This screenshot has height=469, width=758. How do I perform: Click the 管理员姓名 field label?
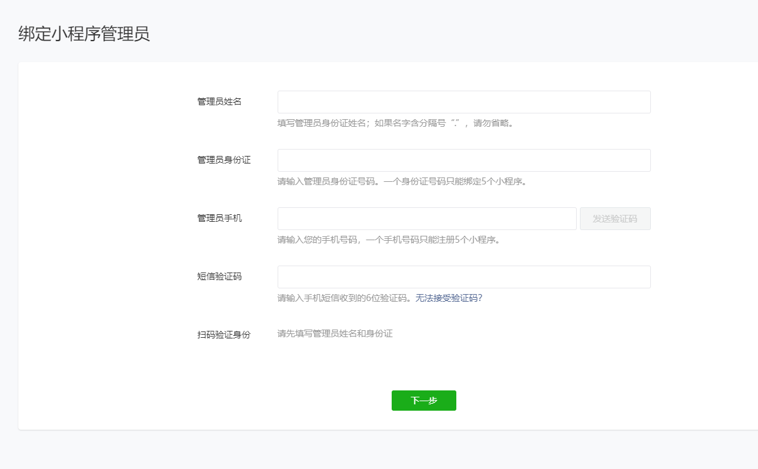point(219,101)
